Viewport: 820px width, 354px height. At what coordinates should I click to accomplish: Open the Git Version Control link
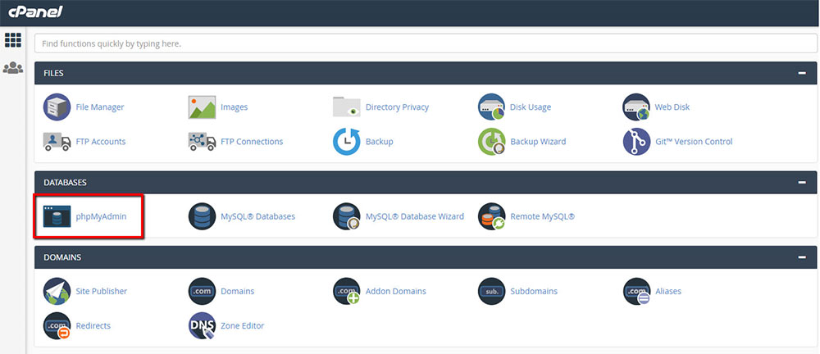pyautogui.click(x=694, y=142)
